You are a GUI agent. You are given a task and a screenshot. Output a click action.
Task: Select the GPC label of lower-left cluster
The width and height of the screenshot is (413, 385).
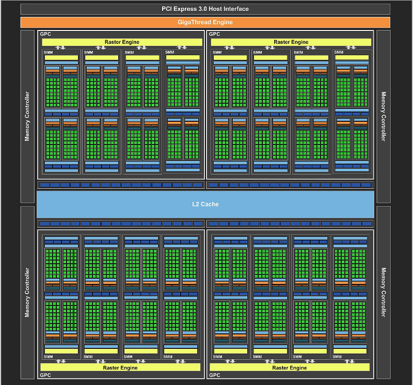pos(45,375)
